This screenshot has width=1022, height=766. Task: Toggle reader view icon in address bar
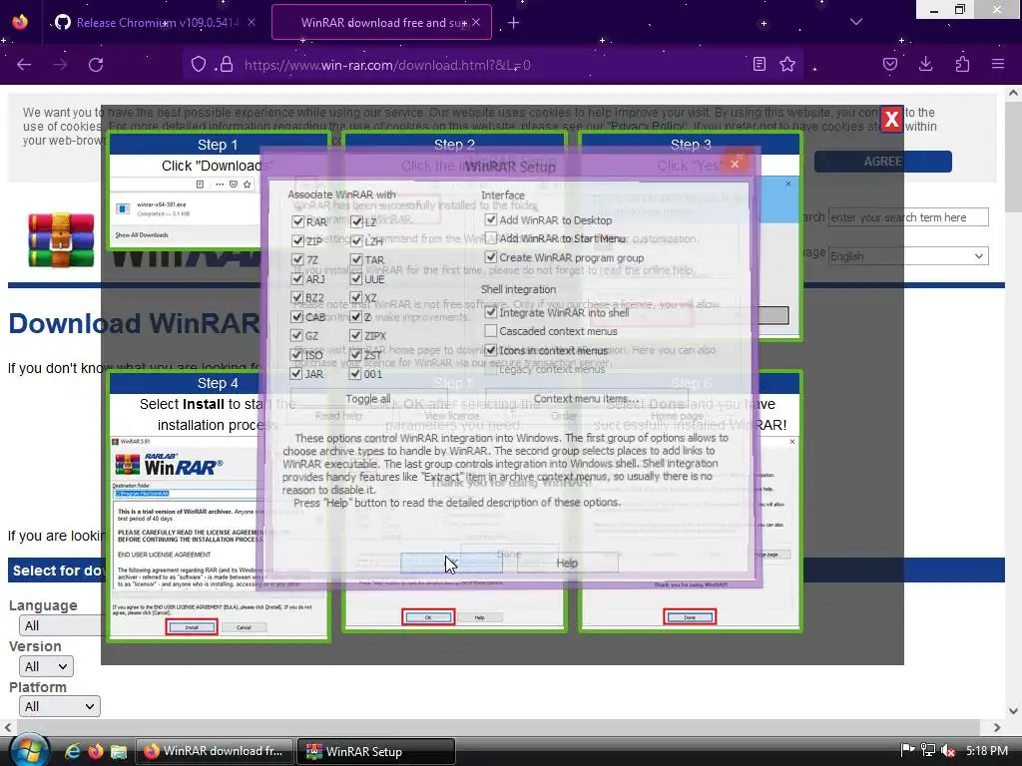pos(759,65)
